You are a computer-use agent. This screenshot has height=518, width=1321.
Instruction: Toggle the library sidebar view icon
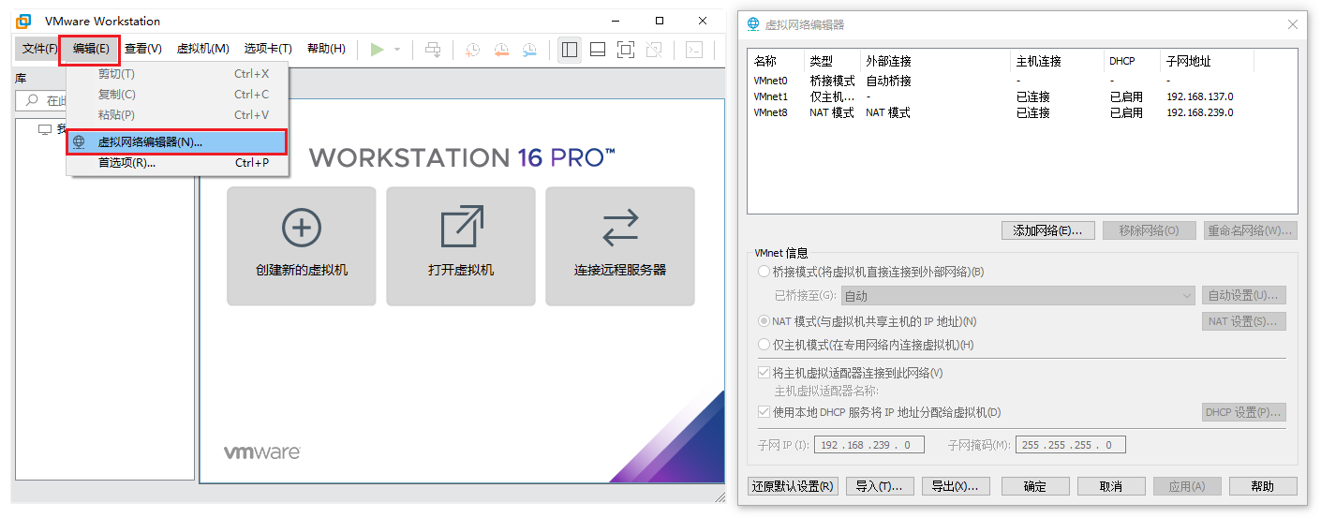[569, 50]
